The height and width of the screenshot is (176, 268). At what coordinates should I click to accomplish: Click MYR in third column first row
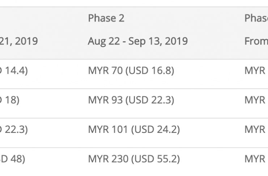(x=255, y=71)
